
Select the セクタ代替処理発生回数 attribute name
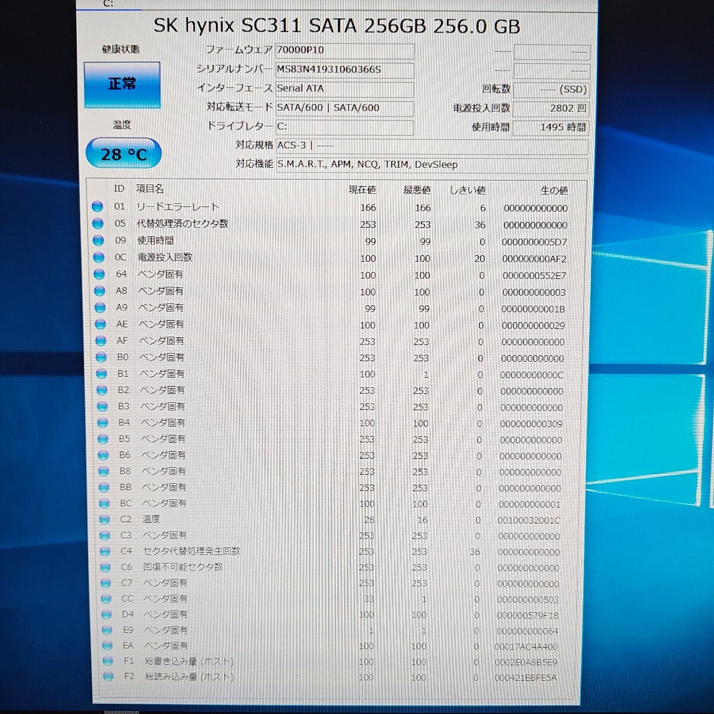point(192,551)
